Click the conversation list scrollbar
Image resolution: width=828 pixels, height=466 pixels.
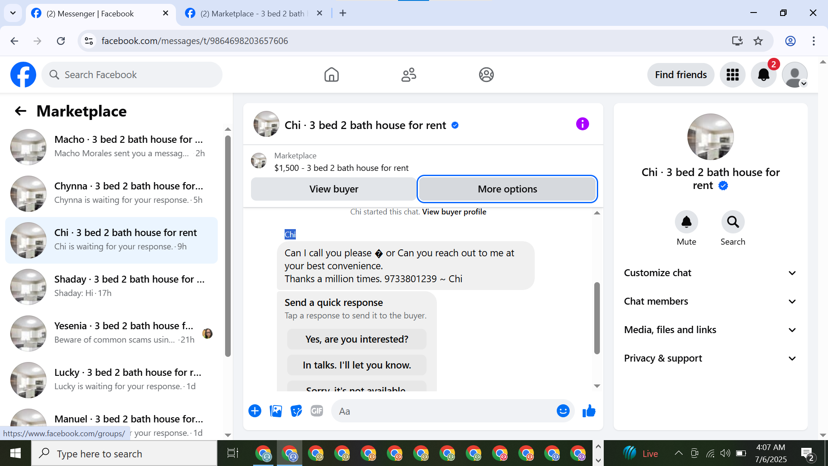pos(228,246)
